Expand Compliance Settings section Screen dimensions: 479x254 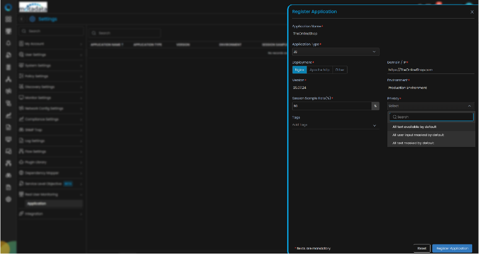click(x=51, y=119)
